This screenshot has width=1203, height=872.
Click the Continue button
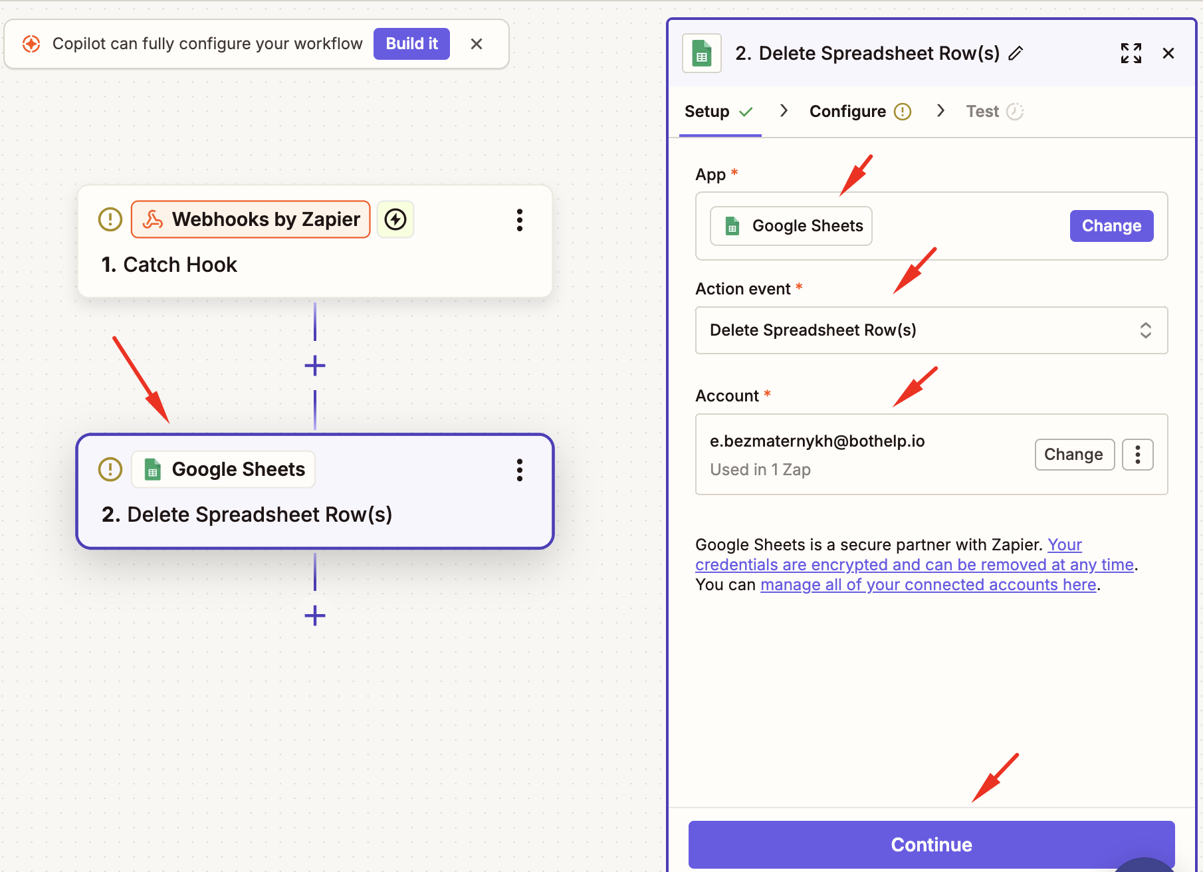pos(930,844)
